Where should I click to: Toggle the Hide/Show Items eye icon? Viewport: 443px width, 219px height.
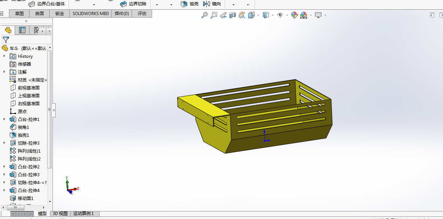pos(280,15)
